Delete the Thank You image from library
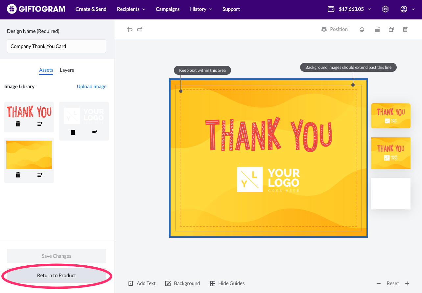 pos(18,124)
